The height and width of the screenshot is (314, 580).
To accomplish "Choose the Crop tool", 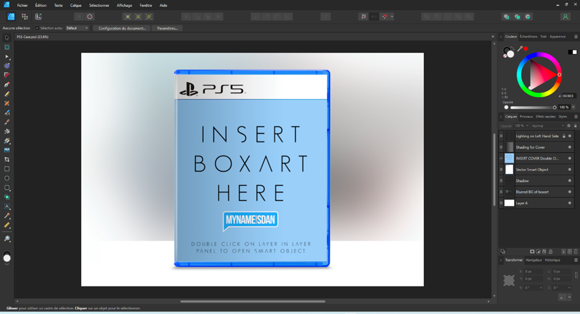I will pyautogui.click(x=7, y=159).
